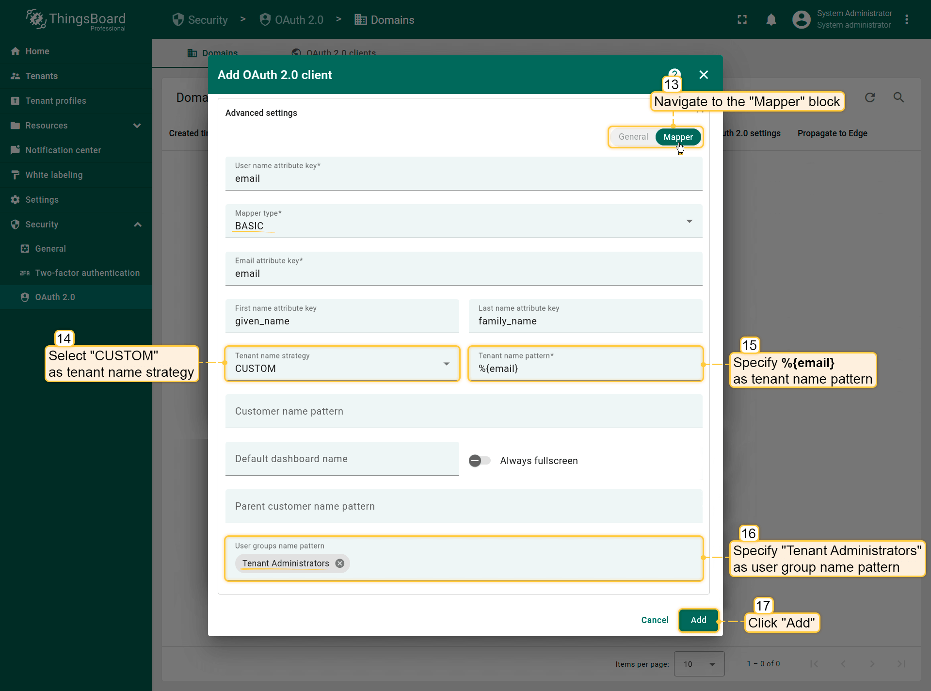Remove the Tenant Administrators chip
Viewport: 931px width, 691px height.
pyautogui.click(x=340, y=563)
